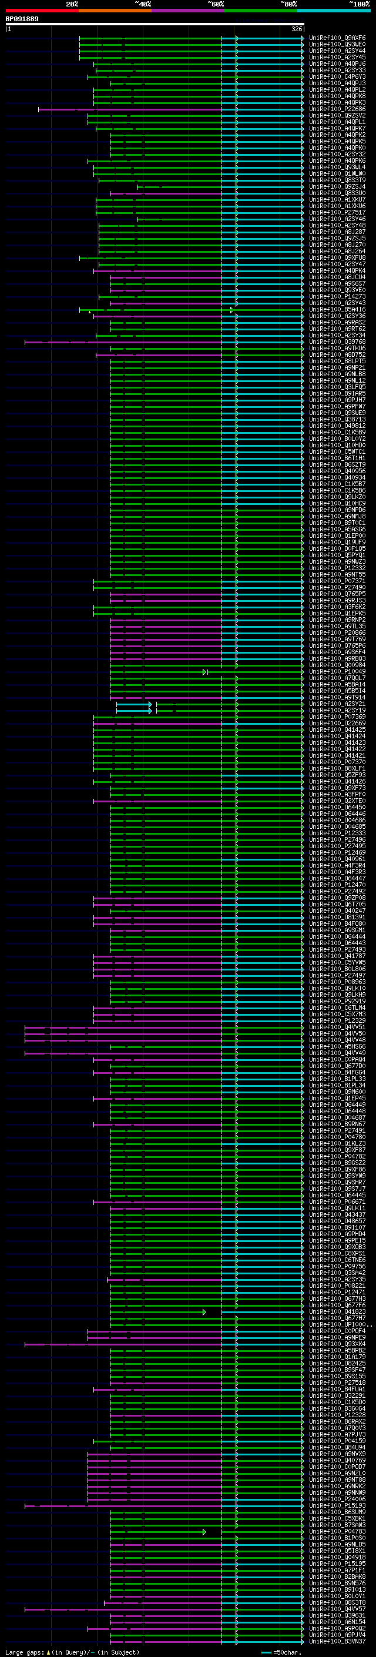Select hit UniRef100_A6N154
The image size is (376, 1657).
click(337, 1622)
